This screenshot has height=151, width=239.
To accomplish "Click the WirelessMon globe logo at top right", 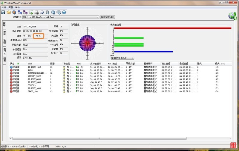I will [x=233, y=16].
